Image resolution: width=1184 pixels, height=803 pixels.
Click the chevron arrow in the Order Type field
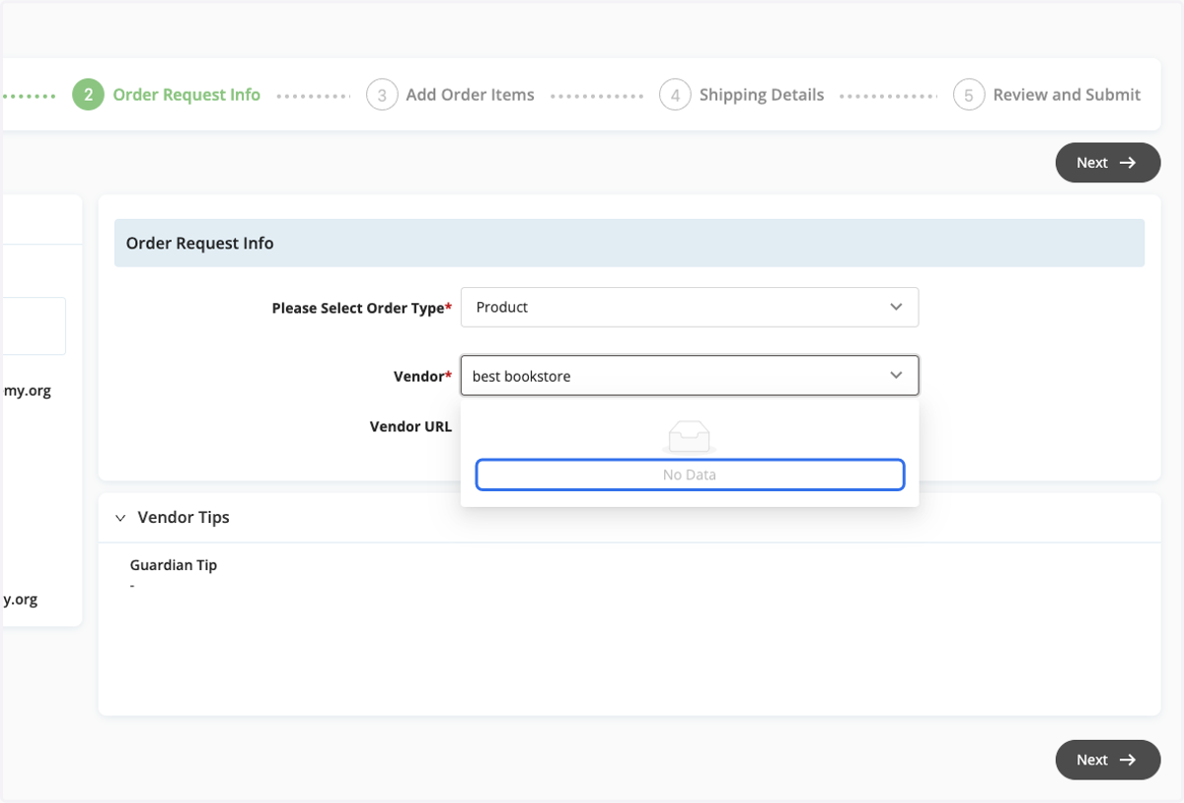pyautogui.click(x=896, y=307)
